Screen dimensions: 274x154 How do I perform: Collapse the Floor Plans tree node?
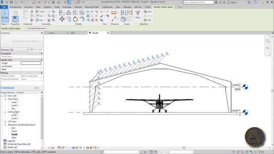point(5,99)
